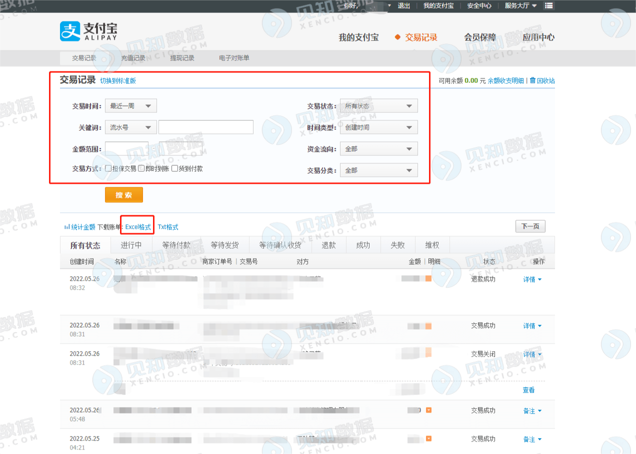Open the 时间类型 dropdown

click(x=378, y=127)
